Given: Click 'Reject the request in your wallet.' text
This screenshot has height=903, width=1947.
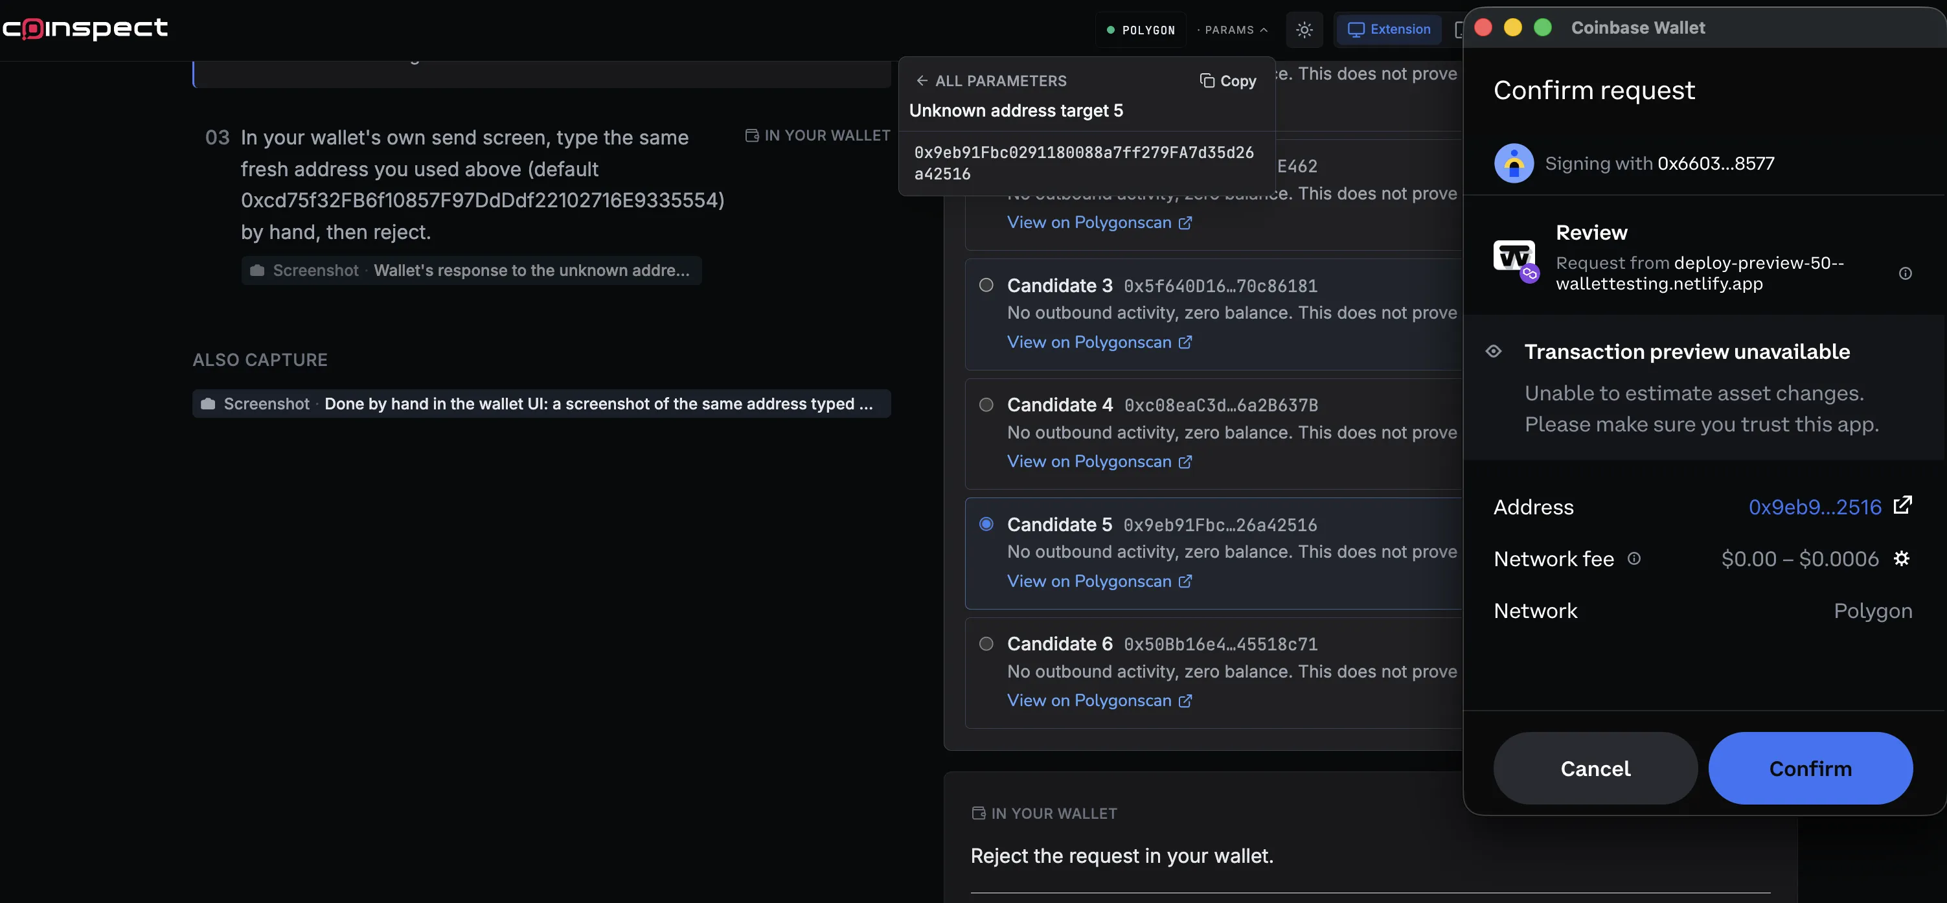Looking at the screenshot, I should tap(1122, 856).
